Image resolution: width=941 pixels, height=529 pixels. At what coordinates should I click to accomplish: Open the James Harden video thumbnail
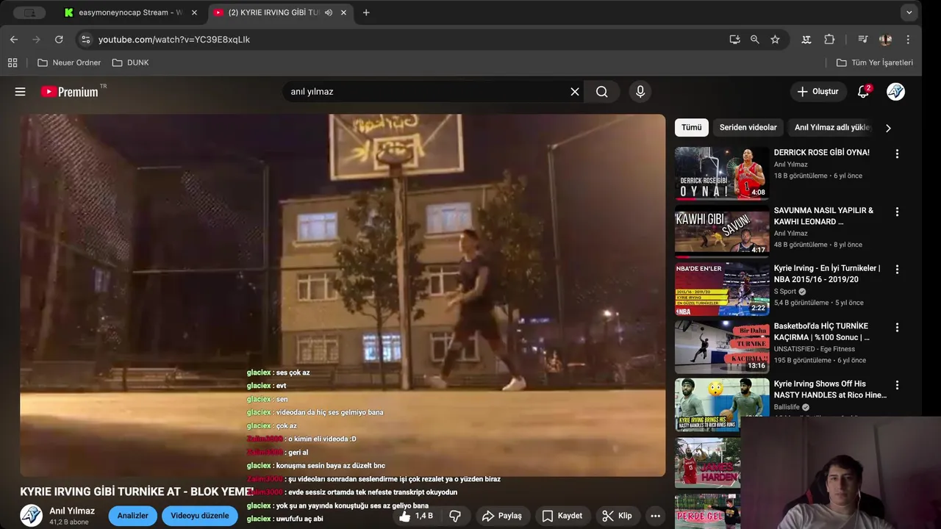click(x=708, y=463)
